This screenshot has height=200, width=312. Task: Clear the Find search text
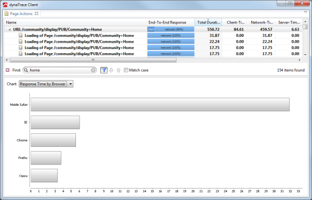pyautogui.click(x=93, y=70)
